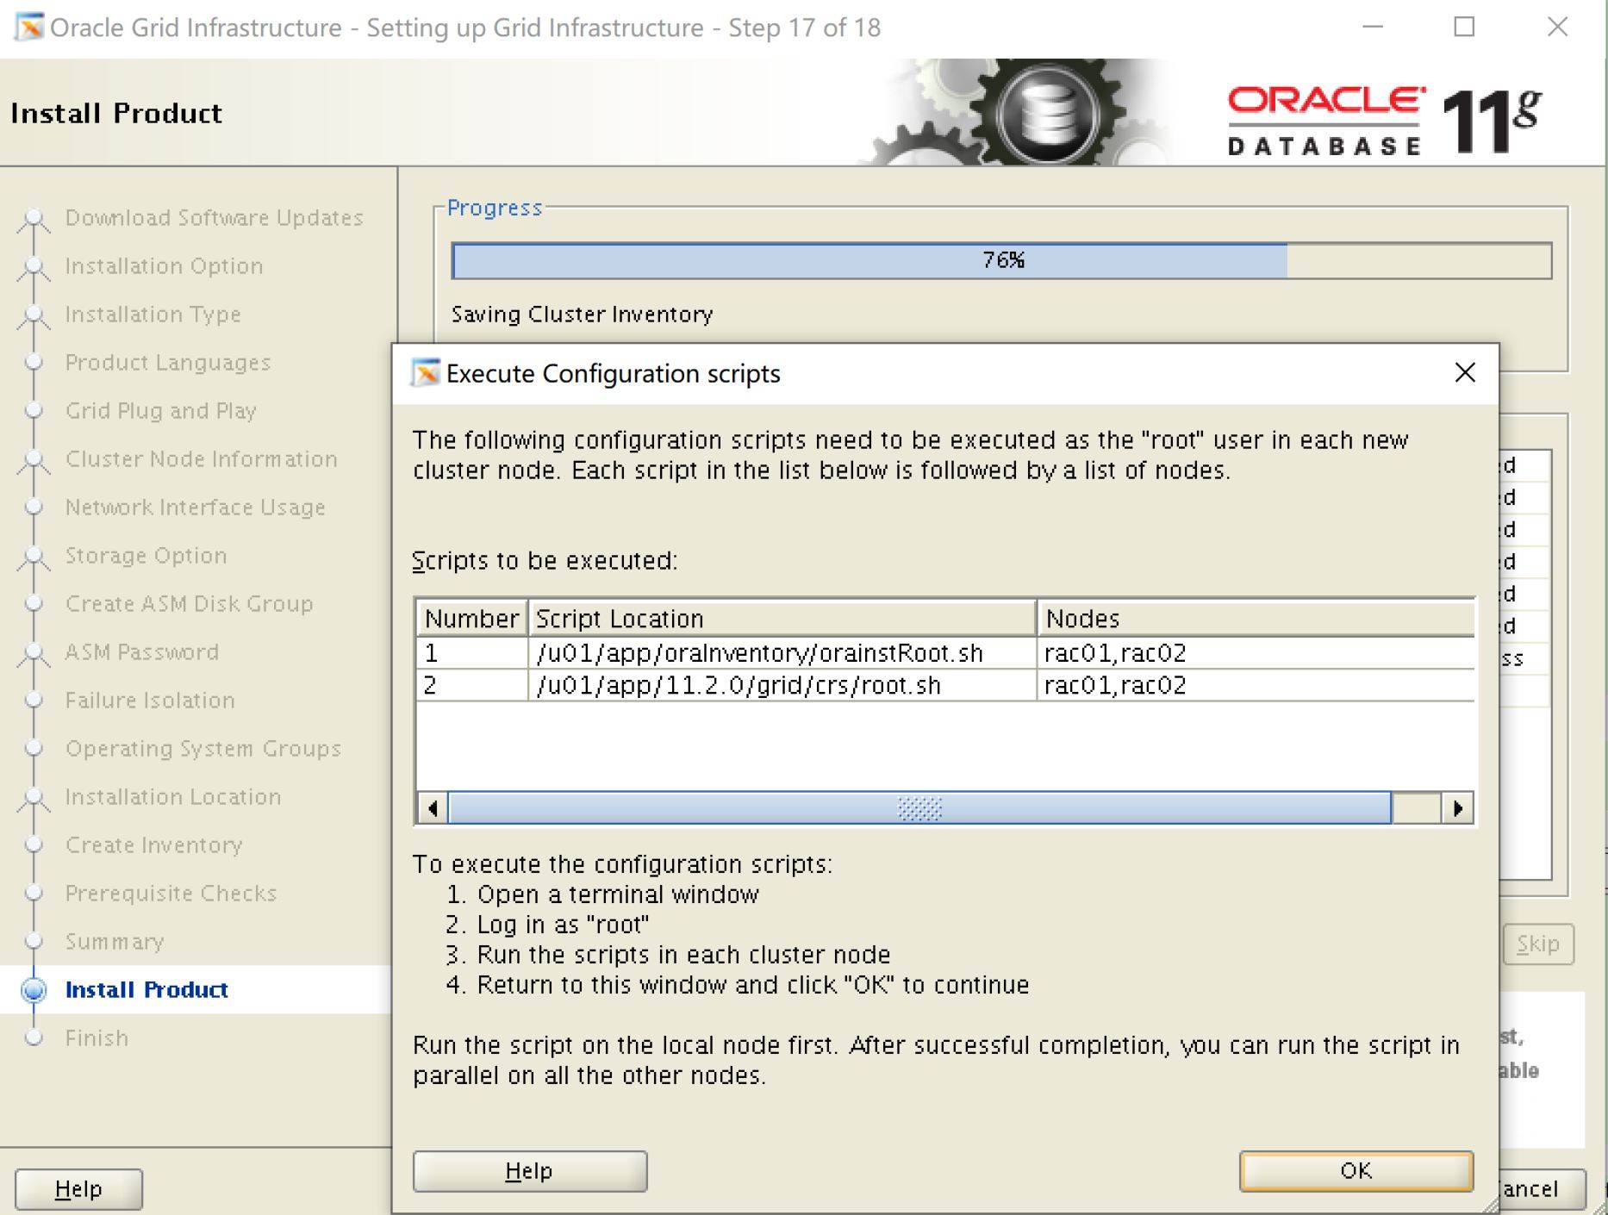Click the Create Inventory step
This screenshot has height=1215, width=1608.
(153, 845)
